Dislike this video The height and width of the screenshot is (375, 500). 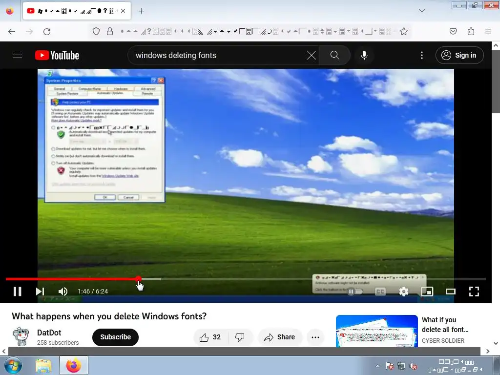(240, 337)
